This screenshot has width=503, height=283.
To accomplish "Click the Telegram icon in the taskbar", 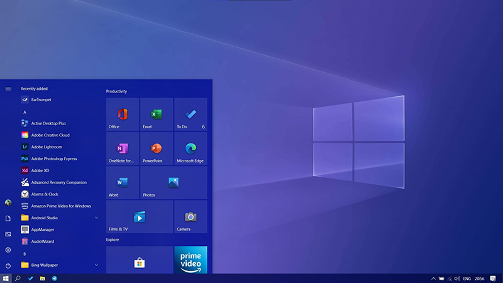I will coord(55,278).
